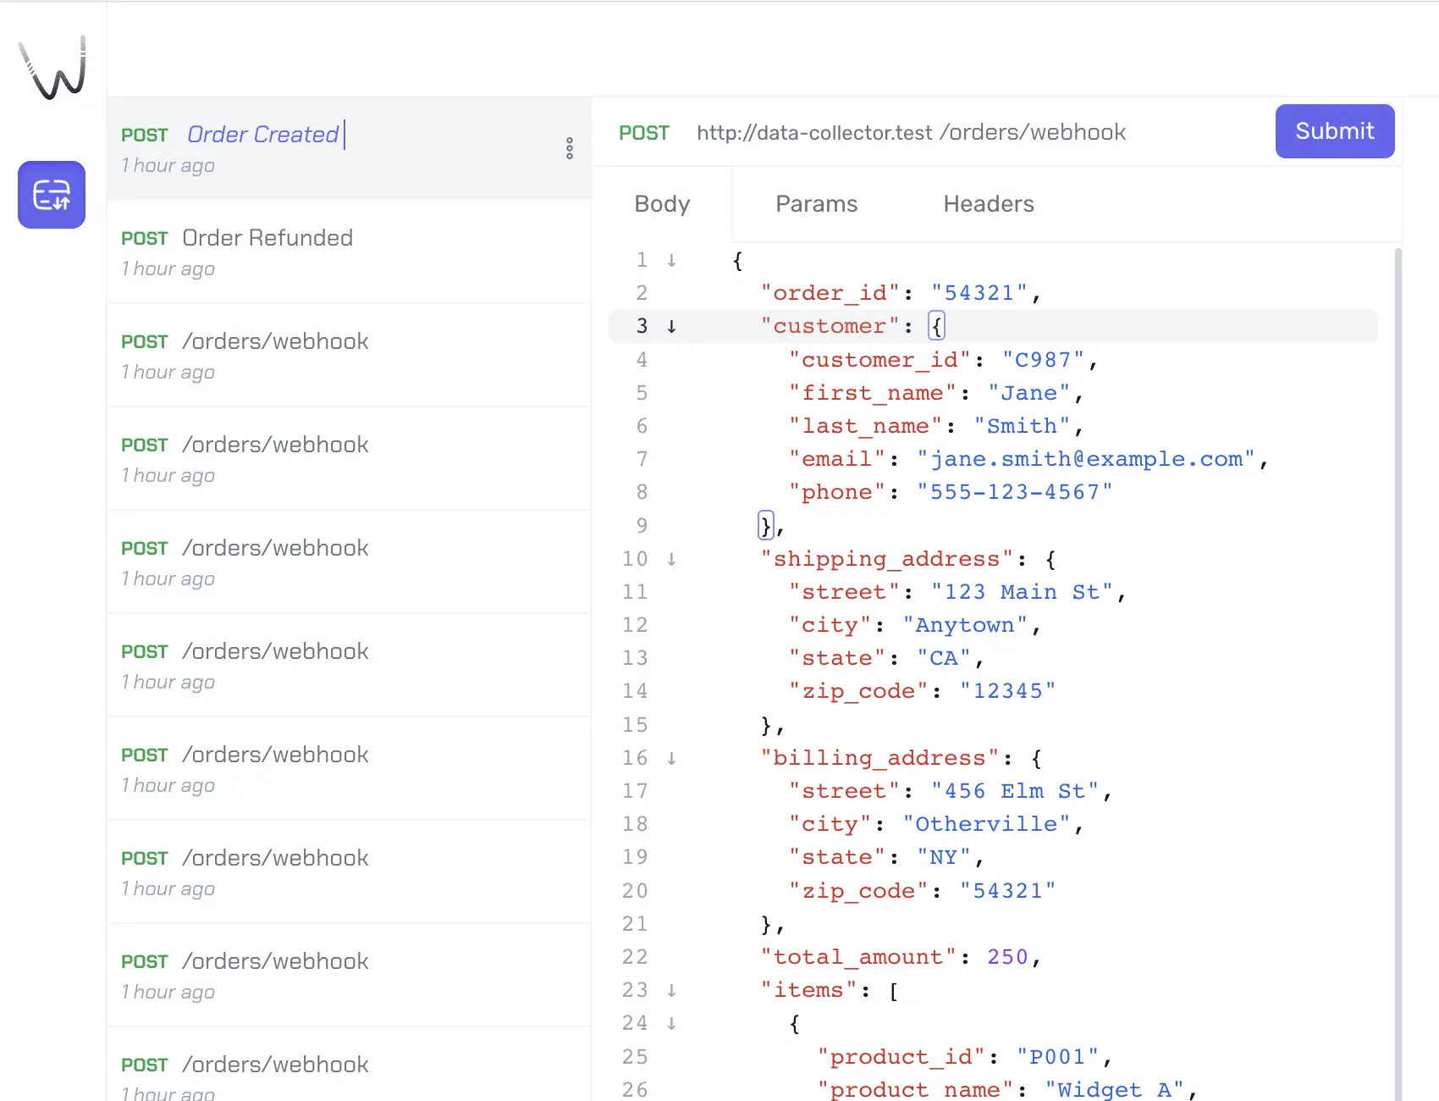Fold the shipping_address block on line 10
The image size is (1439, 1101).
pos(671,559)
